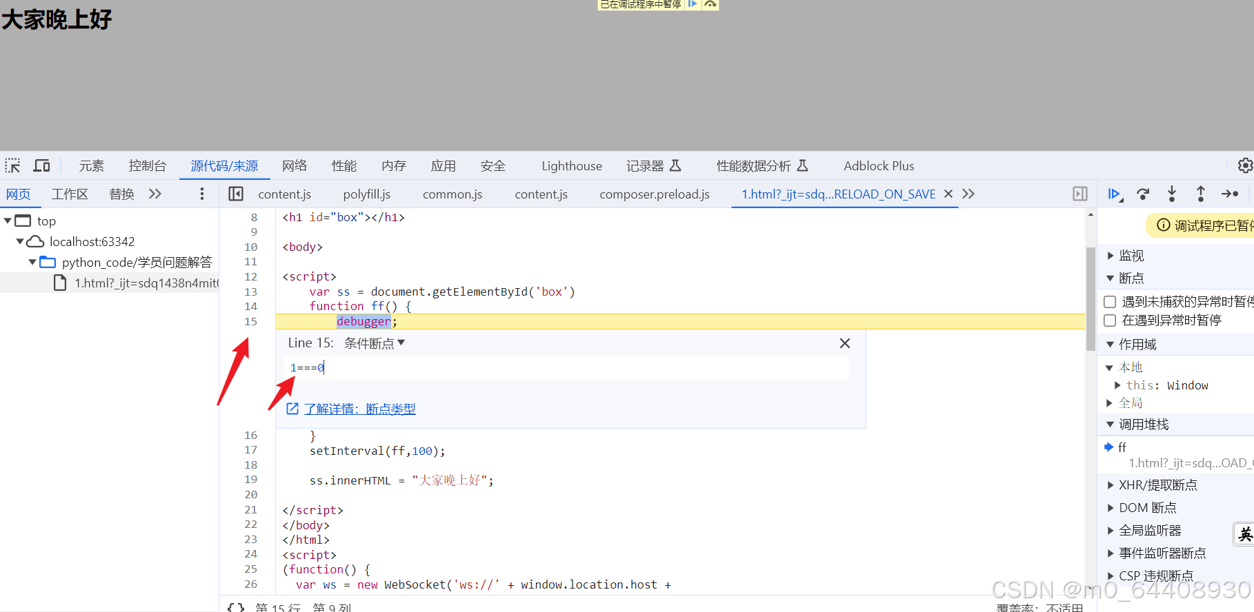Step out of current function

pyautogui.click(x=1201, y=194)
